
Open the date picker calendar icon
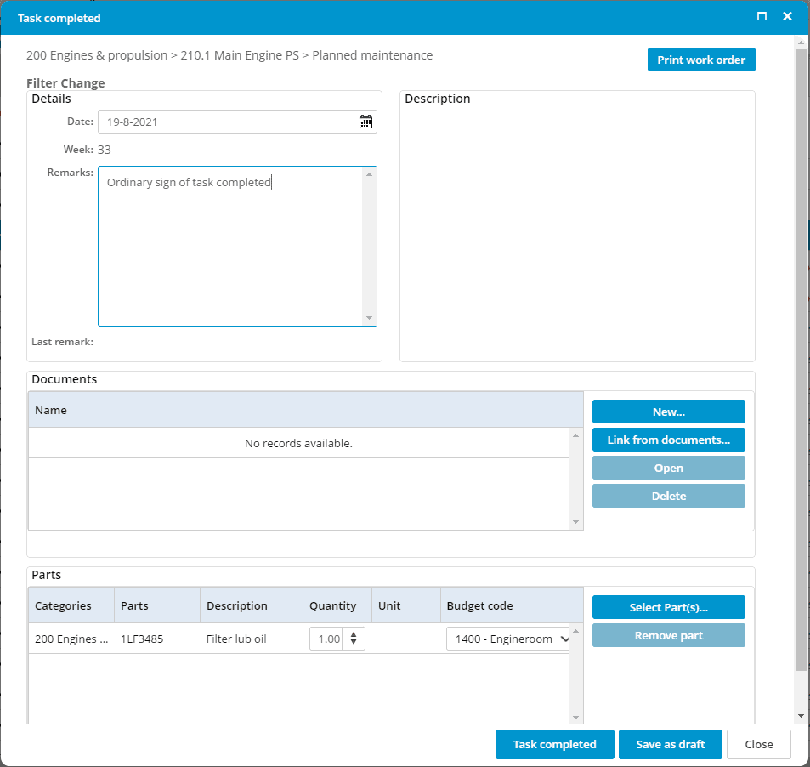pyautogui.click(x=365, y=122)
